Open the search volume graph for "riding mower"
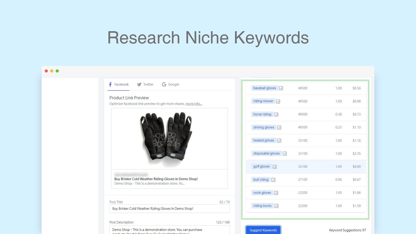Viewport: 416px width, 234px height. click(x=278, y=101)
